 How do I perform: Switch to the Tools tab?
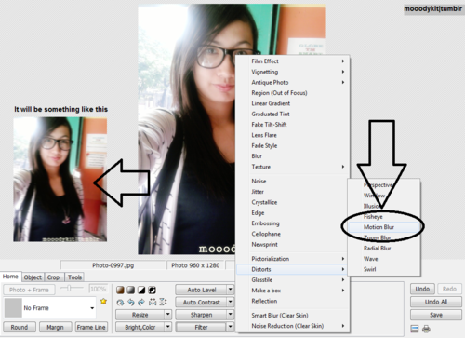pos(74,277)
